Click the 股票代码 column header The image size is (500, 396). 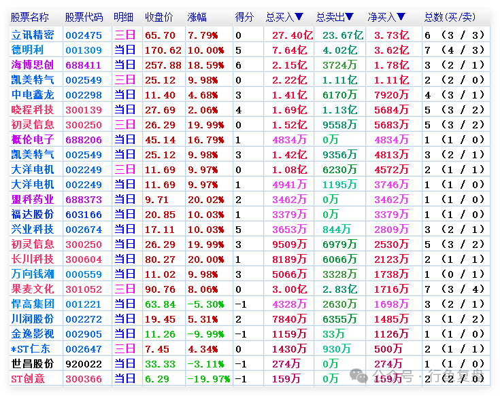click(84, 17)
